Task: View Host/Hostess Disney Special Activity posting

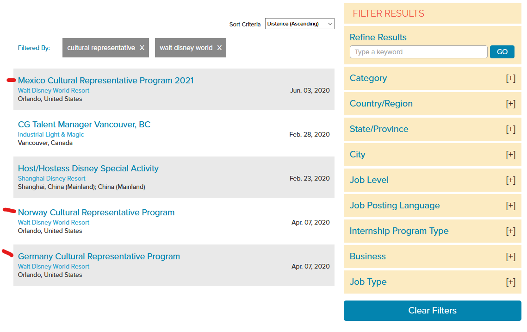Action: tap(88, 169)
